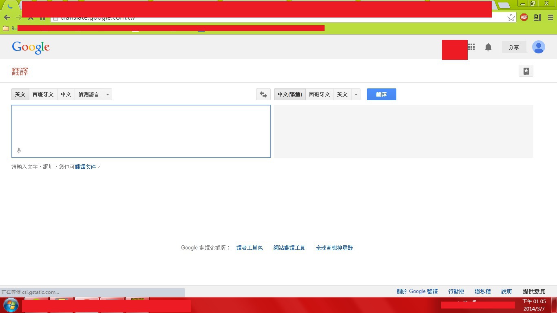Bookmark this page with the address bar star

[x=511, y=17]
